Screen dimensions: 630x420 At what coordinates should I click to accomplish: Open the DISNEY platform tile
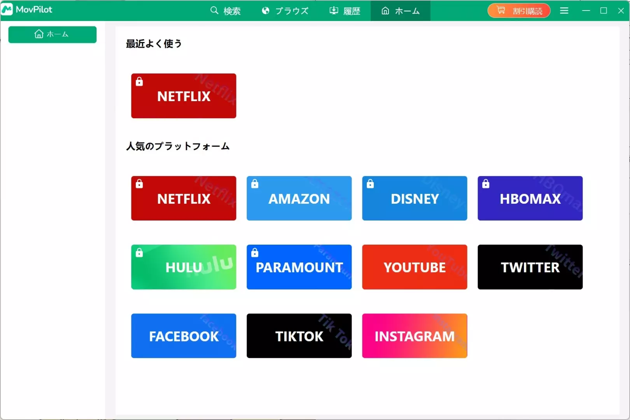pos(415,198)
